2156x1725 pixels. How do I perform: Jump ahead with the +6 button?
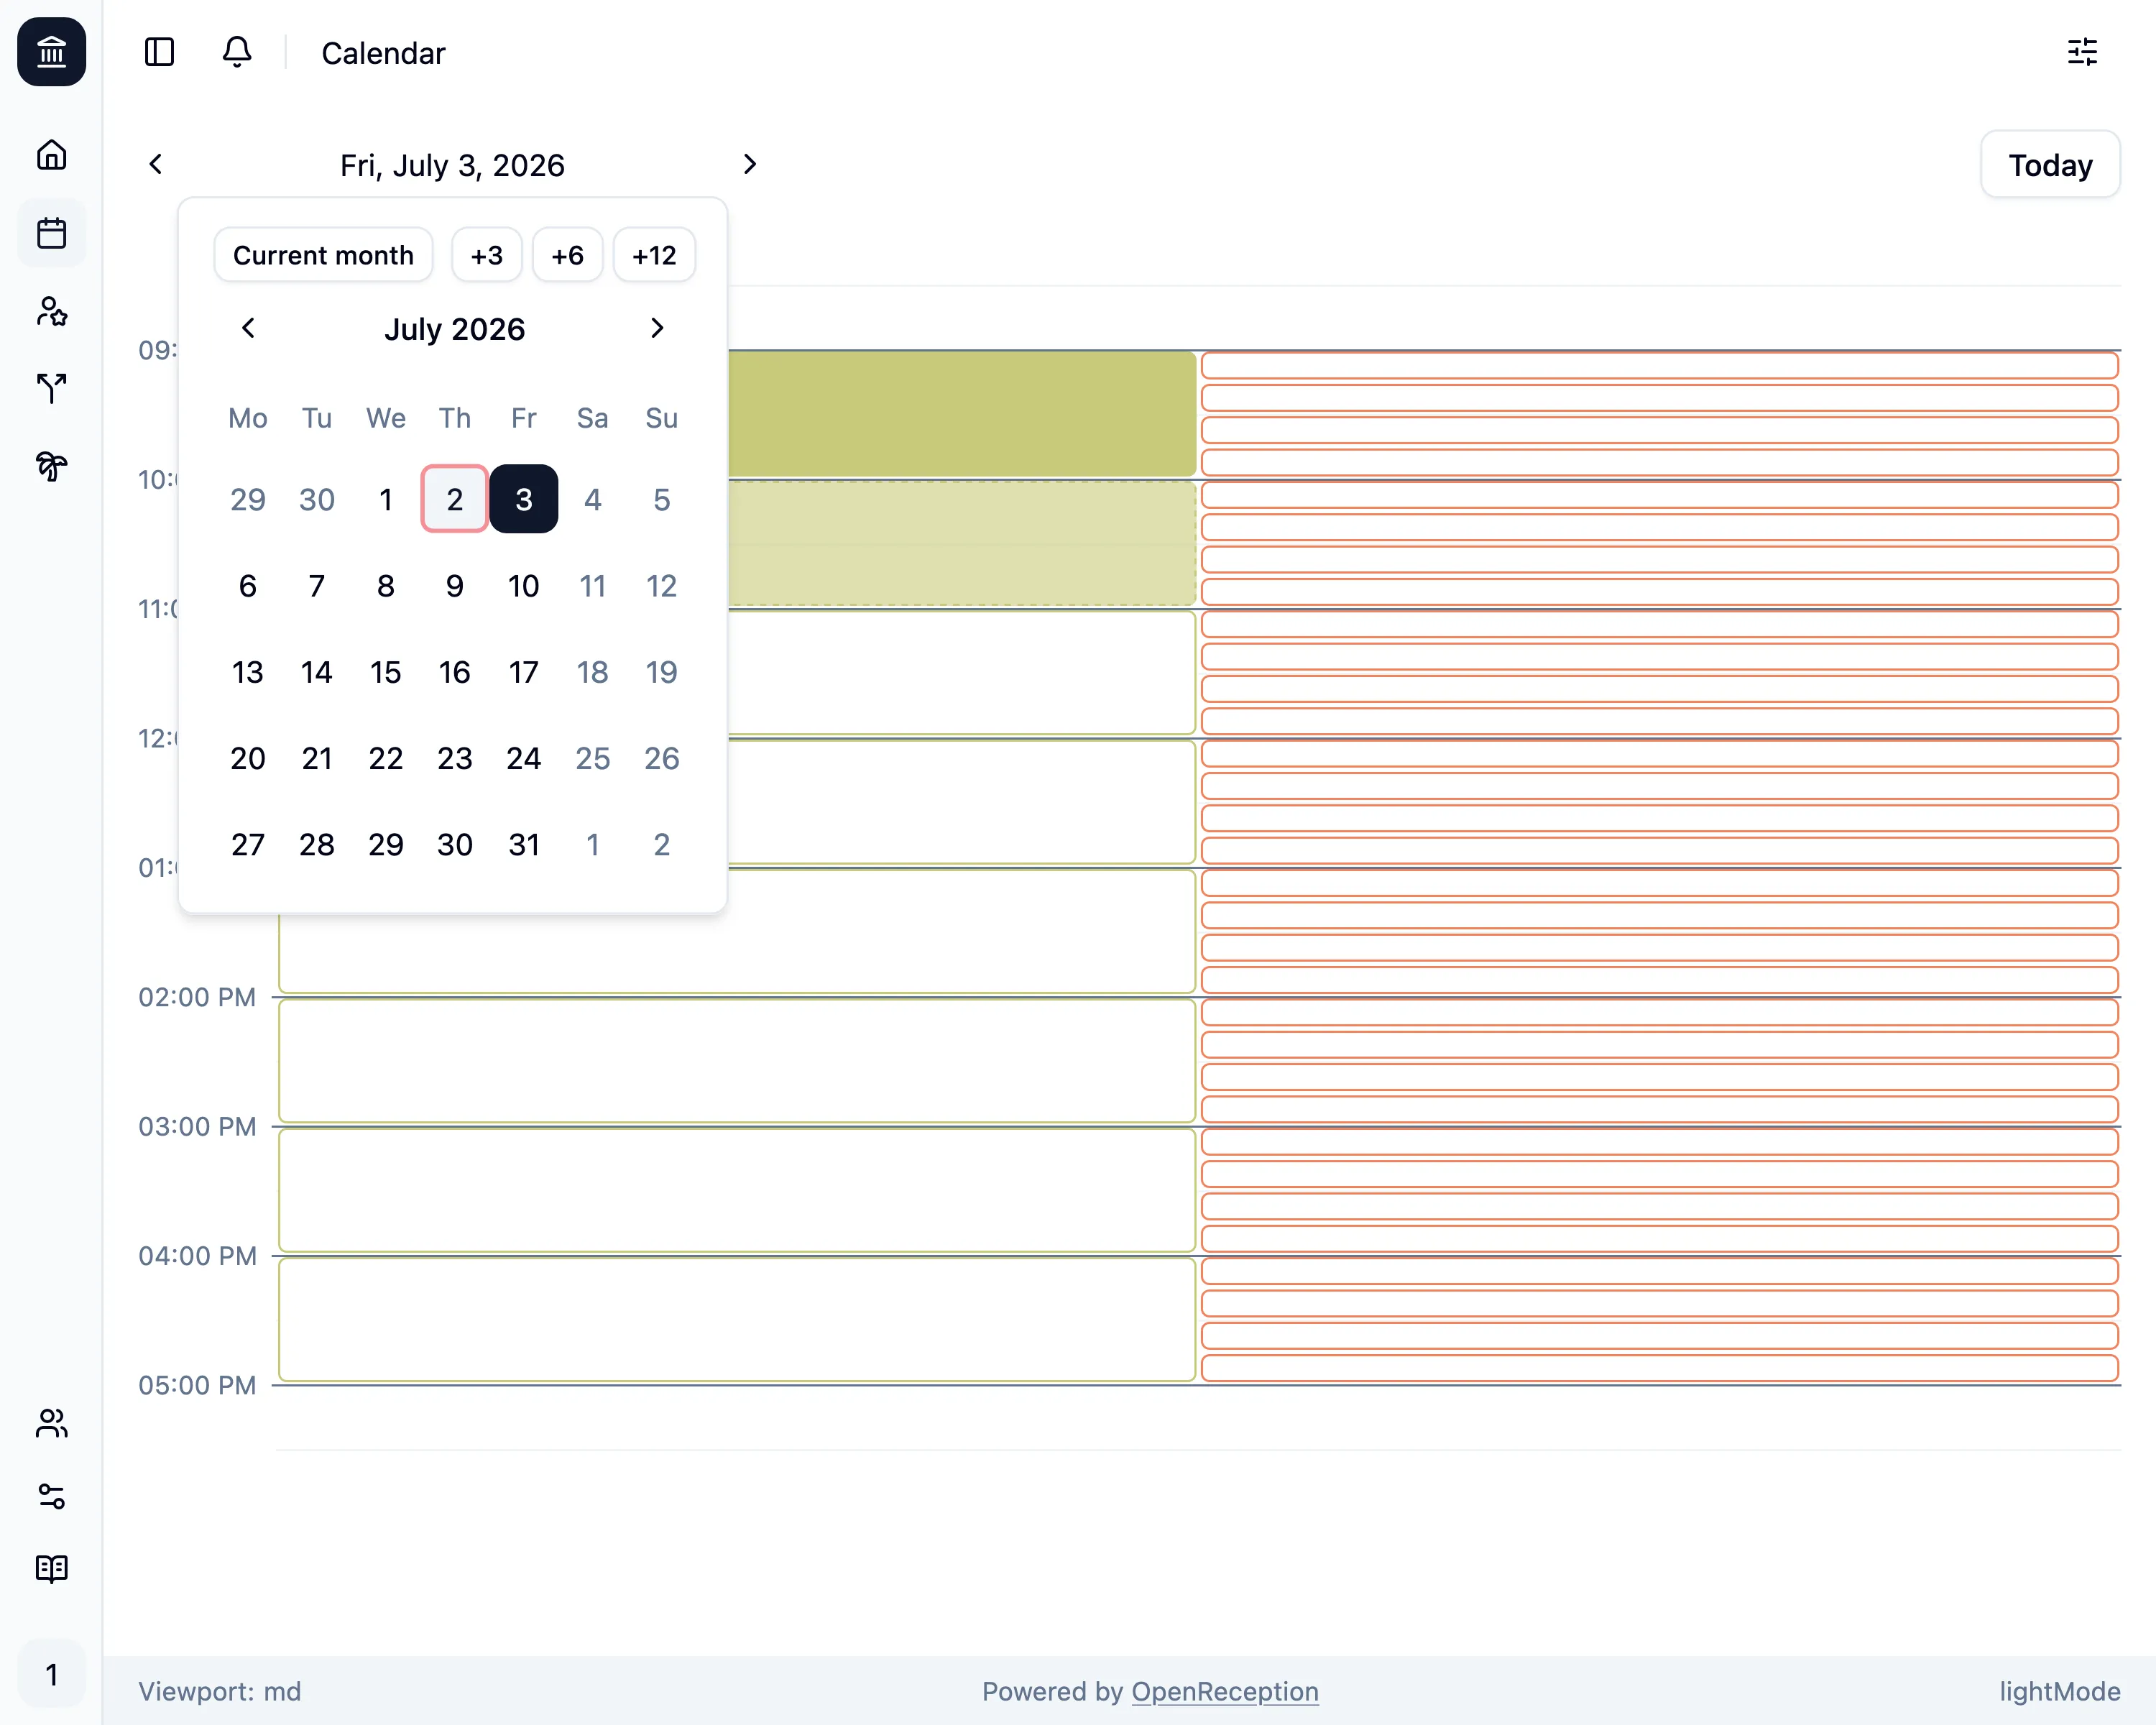pyautogui.click(x=567, y=255)
